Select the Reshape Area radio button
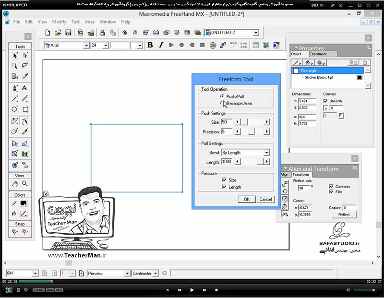 coord(222,103)
